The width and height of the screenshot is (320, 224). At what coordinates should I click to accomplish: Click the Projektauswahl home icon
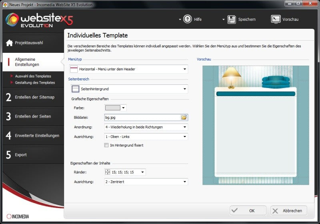tap(9, 43)
